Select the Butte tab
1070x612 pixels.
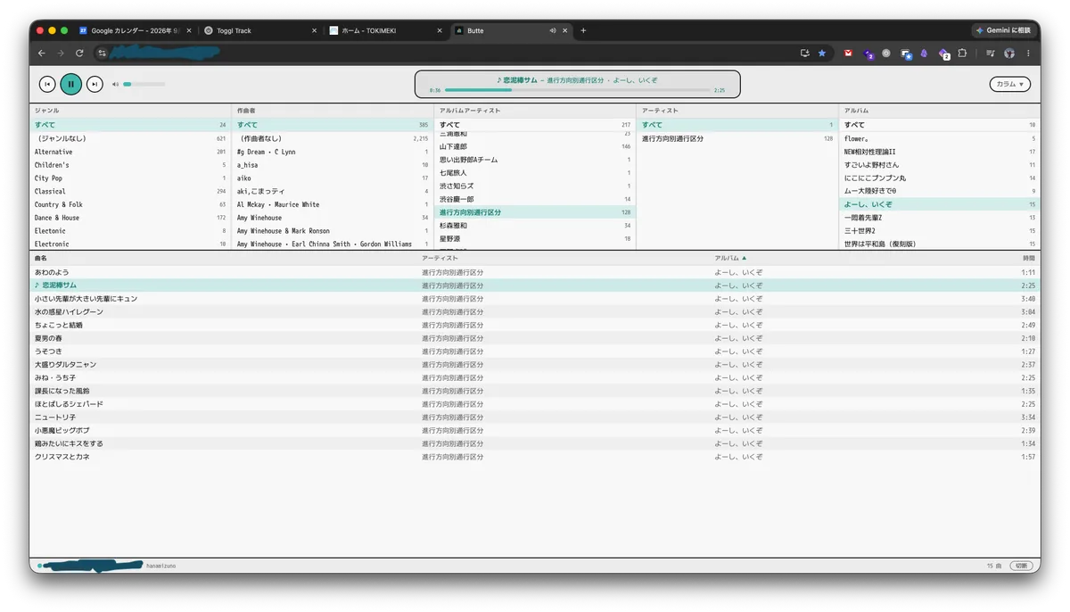[511, 30]
